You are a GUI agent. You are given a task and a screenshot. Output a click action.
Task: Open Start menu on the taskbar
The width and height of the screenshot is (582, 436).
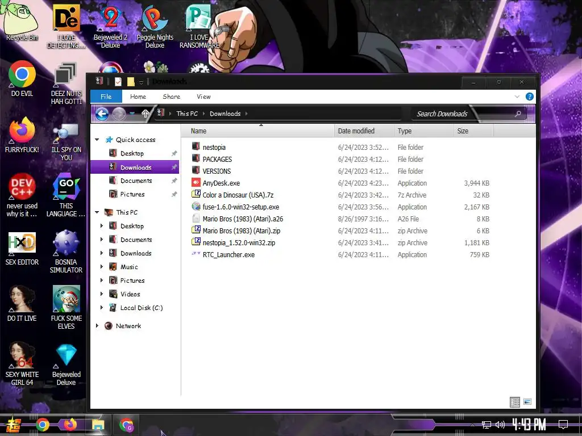pyautogui.click(x=14, y=425)
